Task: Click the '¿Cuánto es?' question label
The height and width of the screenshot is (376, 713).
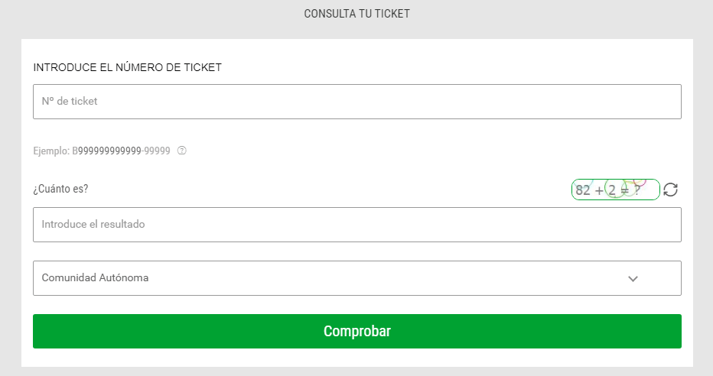Action: (x=60, y=189)
